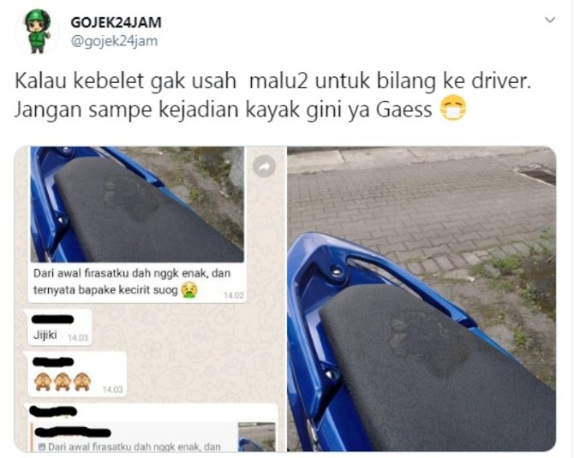This screenshot has width=574, height=458.
Task: Select the 'Jijiki' chat message bubble
Action: [60, 327]
